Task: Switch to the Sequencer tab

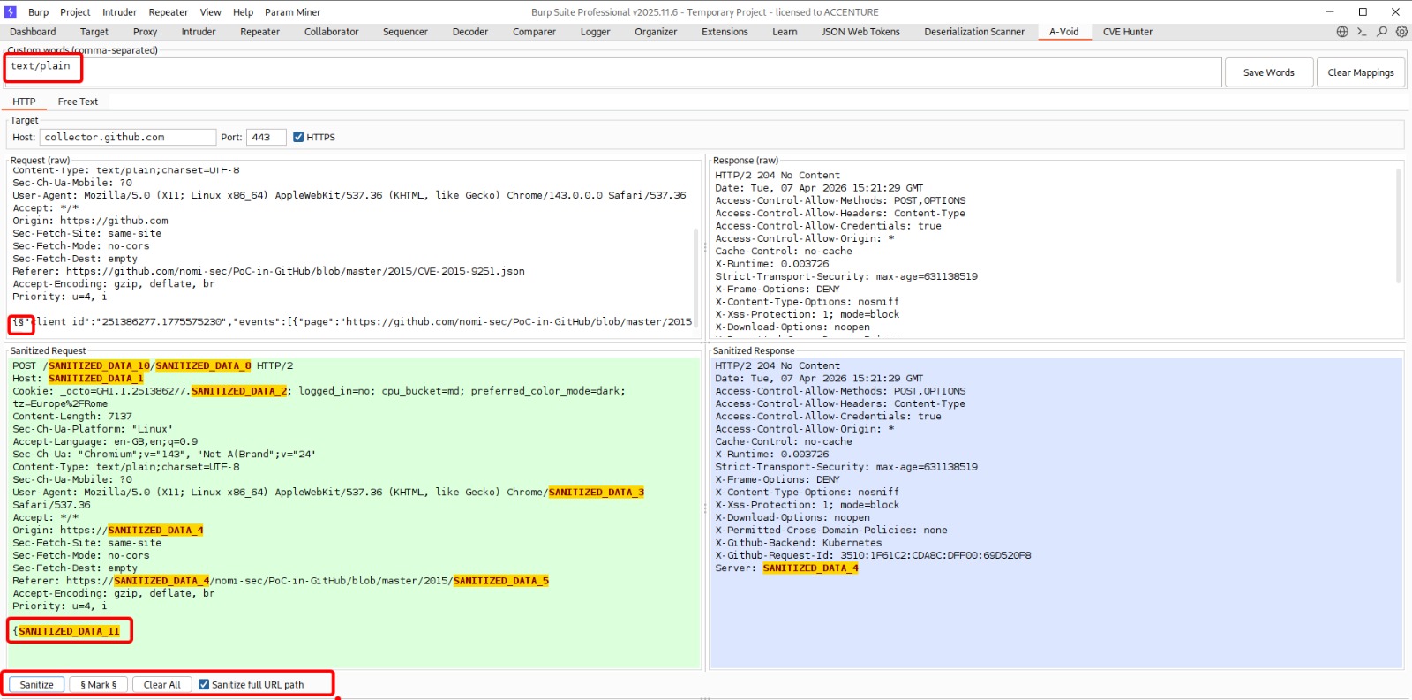Action: [x=405, y=32]
